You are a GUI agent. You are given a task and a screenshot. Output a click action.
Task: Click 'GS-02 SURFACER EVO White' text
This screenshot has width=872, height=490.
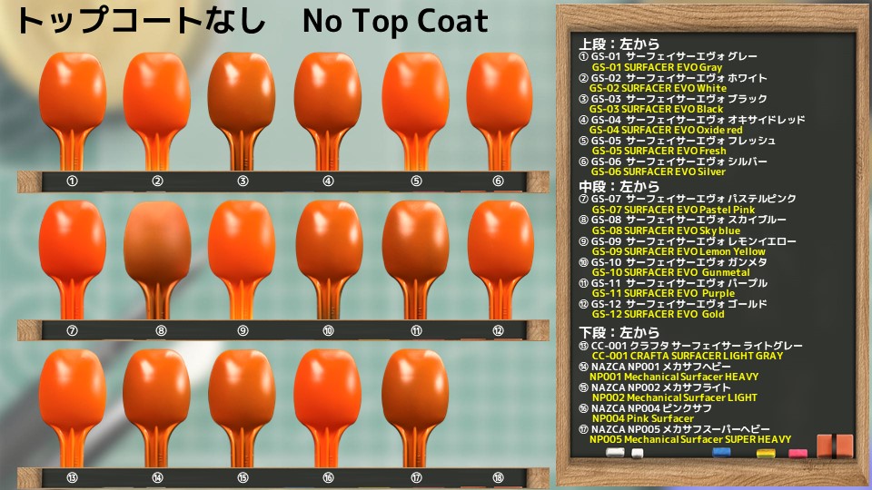pos(658,88)
